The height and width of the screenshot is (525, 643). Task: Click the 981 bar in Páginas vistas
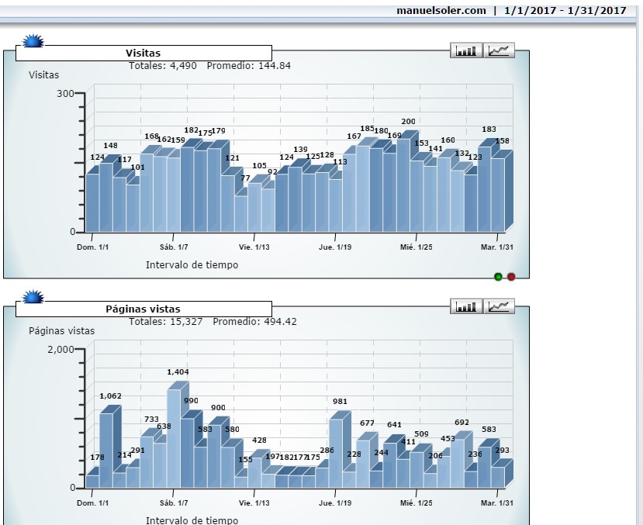(335, 452)
